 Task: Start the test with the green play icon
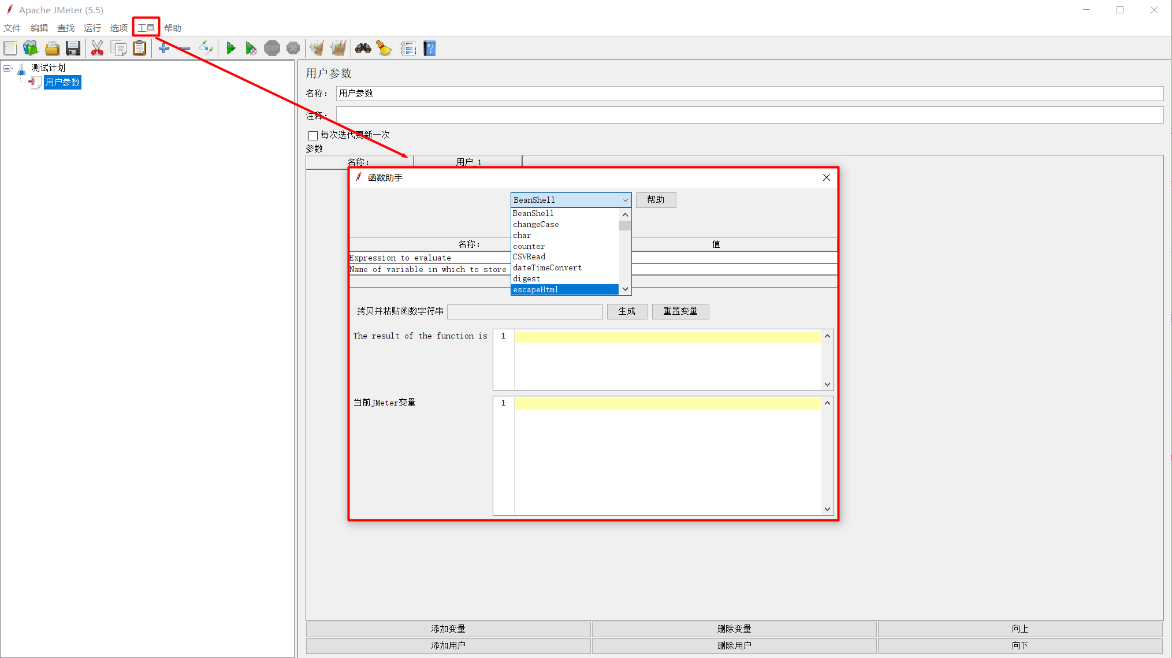pos(230,49)
